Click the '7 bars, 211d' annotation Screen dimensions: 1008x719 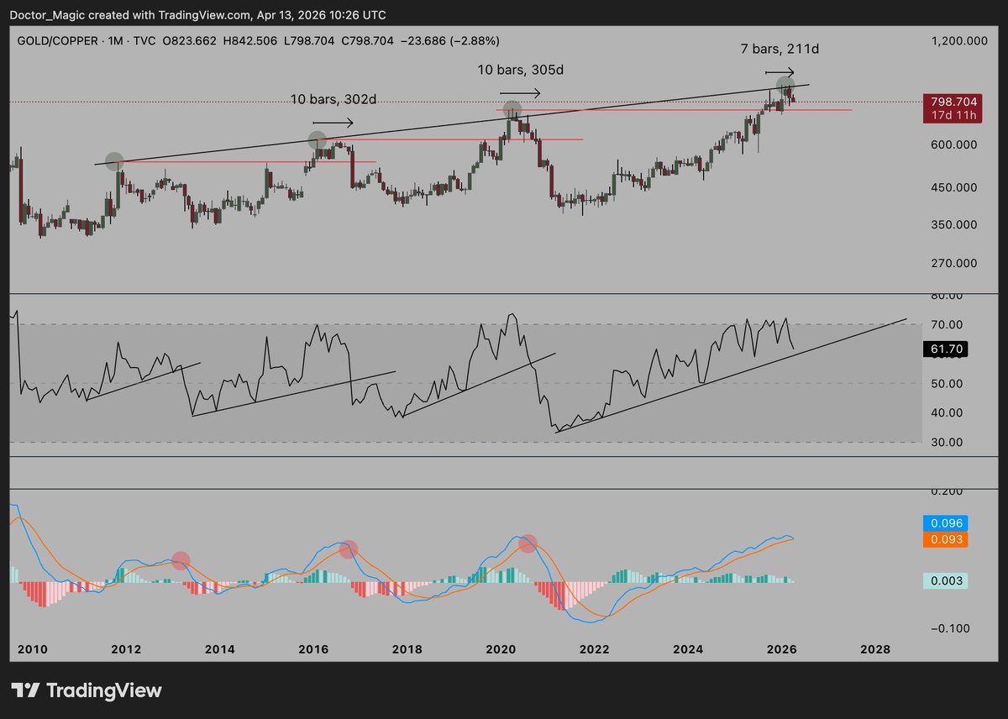click(779, 50)
